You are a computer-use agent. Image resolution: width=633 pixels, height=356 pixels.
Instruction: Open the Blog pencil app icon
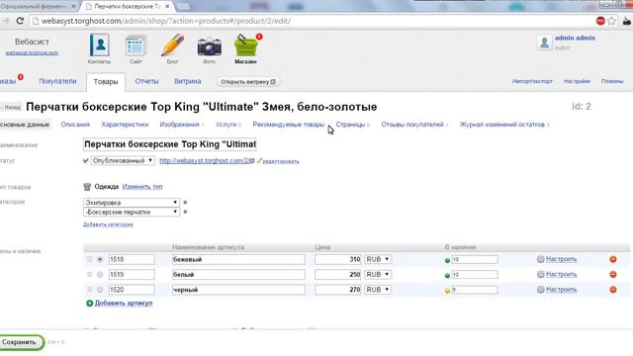(x=173, y=45)
